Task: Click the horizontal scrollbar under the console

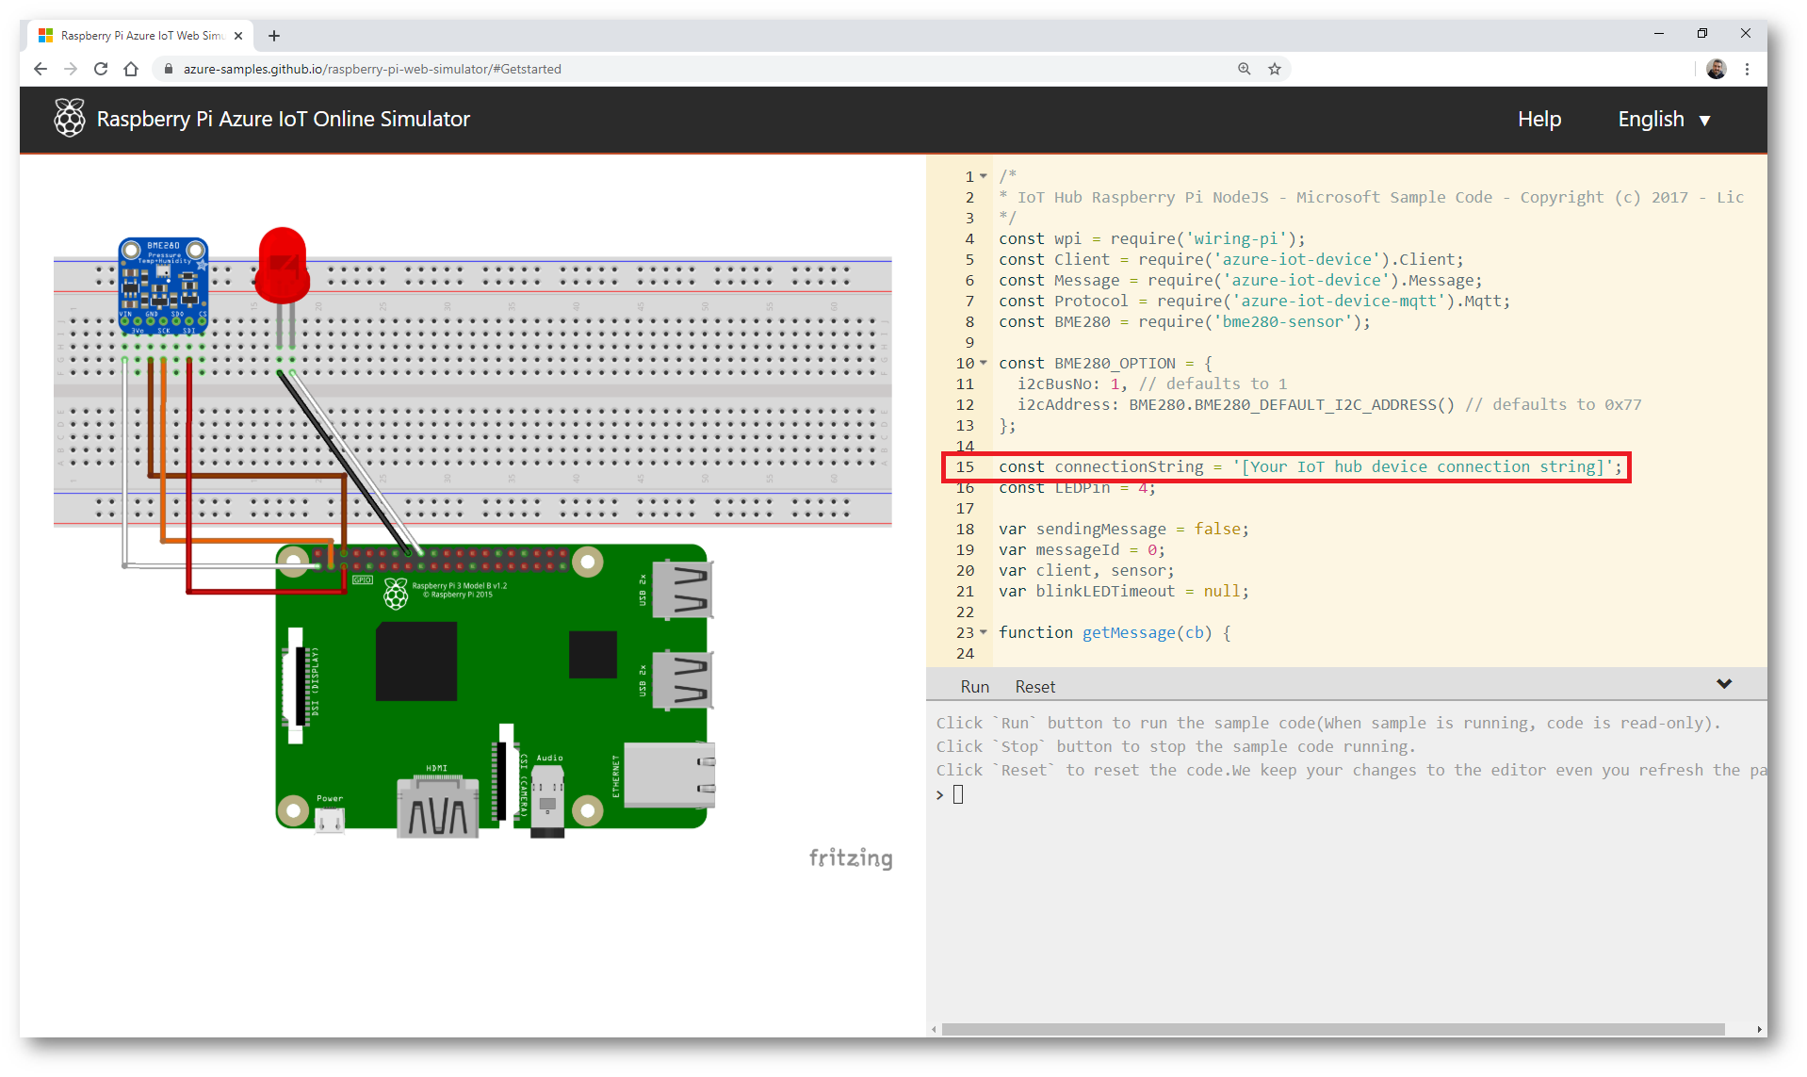Action: point(1332,1029)
